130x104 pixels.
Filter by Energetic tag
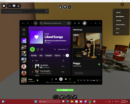pyautogui.click(x=49, y=55)
